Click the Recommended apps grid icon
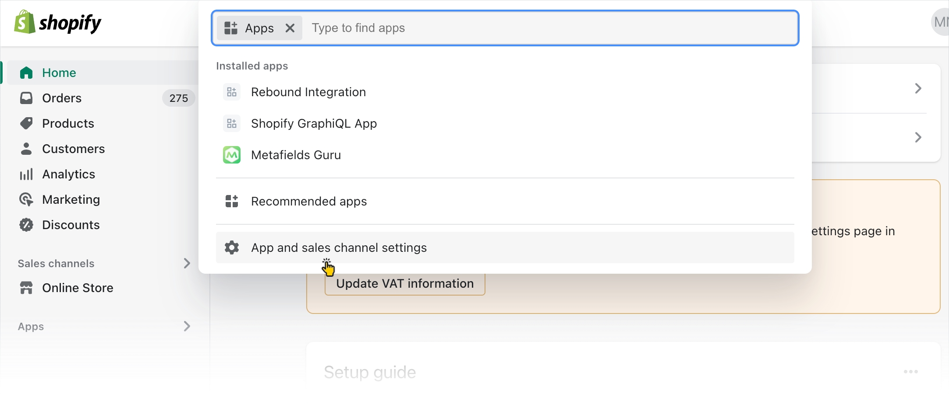 pos(231,201)
